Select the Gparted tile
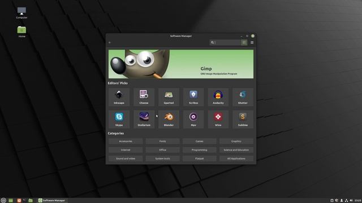Image resolution: width=362 pixels, height=203 pixels. [x=169, y=97]
